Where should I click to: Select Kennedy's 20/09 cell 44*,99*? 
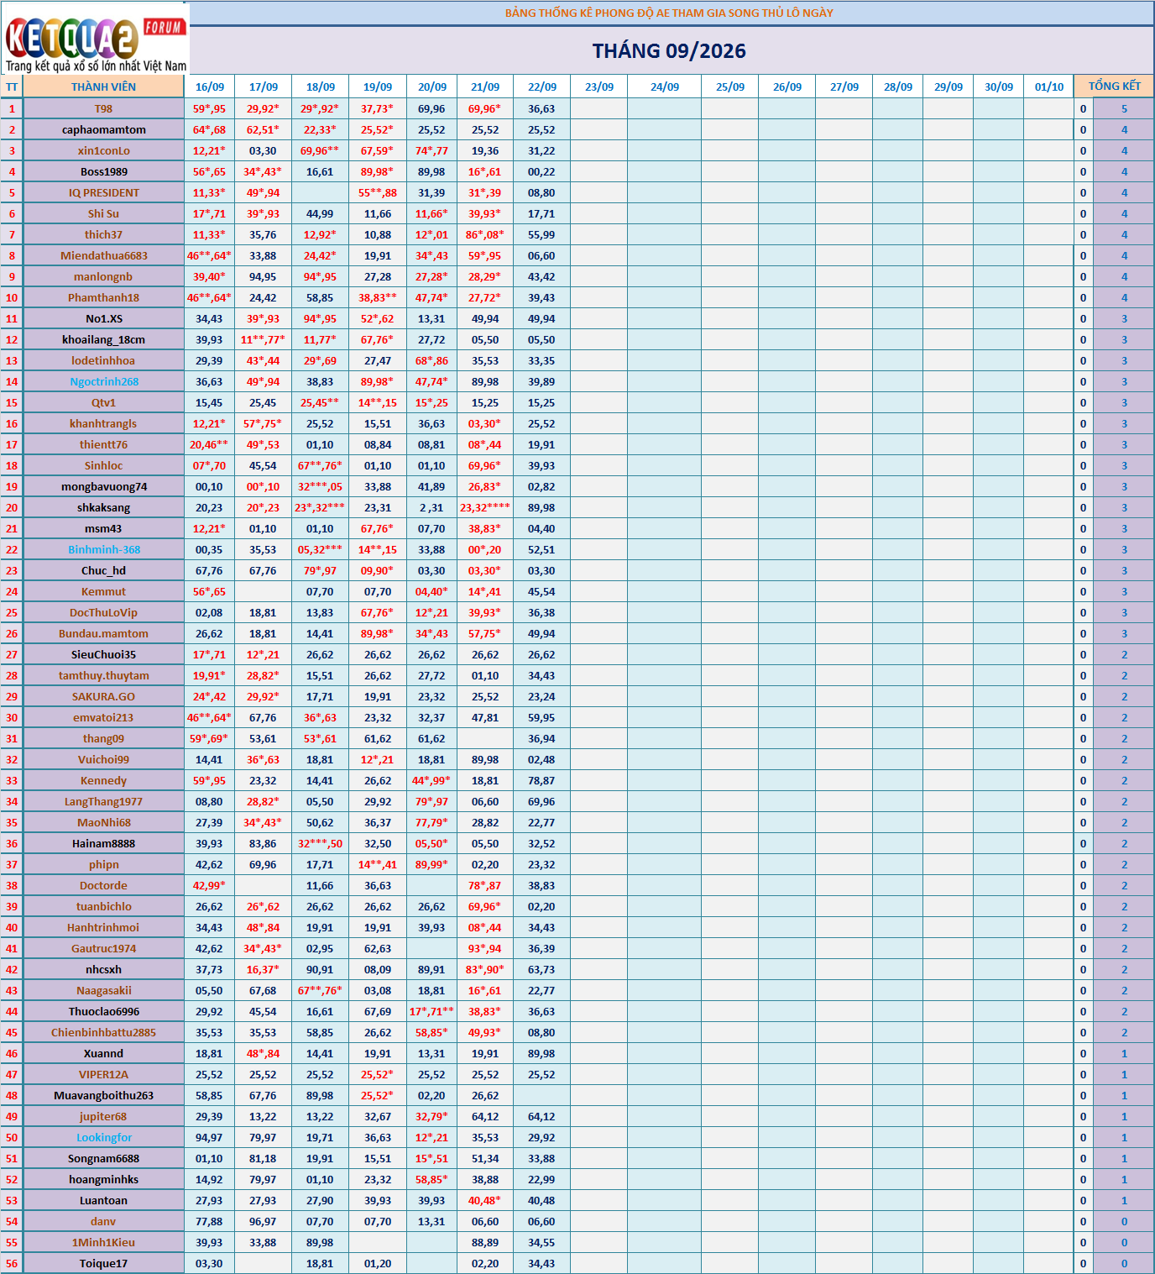coord(431,781)
